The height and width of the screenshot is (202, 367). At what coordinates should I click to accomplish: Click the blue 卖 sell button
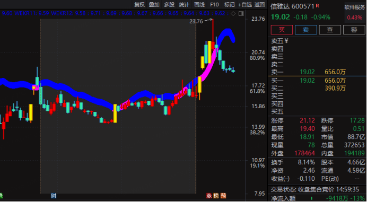point(306,30)
